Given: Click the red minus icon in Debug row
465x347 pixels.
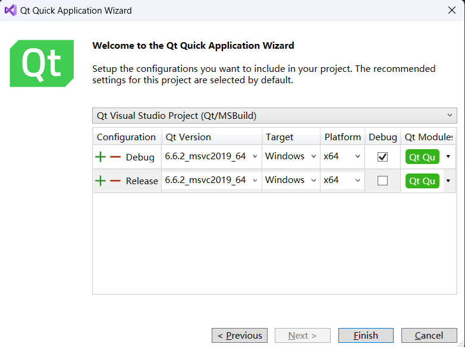Looking at the screenshot, I should (115, 157).
